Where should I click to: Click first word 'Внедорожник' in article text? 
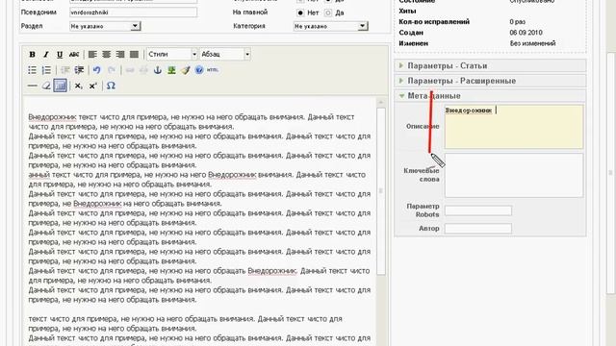(x=52, y=117)
